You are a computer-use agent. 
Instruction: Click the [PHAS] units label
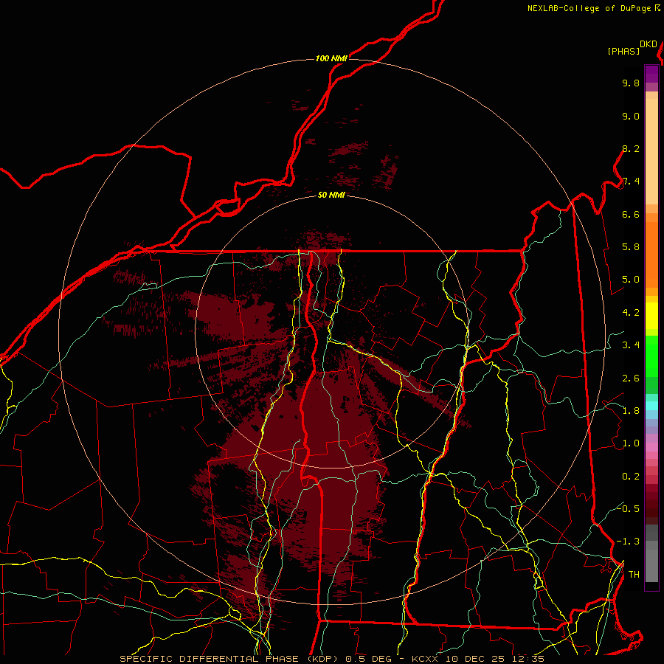pyautogui.click(x=623, y=52)
